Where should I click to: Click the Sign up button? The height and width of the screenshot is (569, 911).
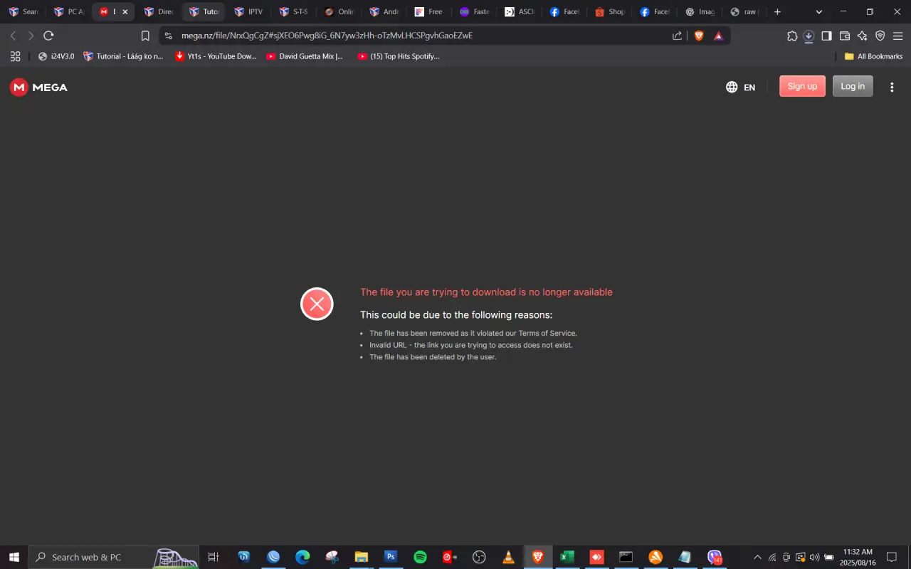click(802, 86)
